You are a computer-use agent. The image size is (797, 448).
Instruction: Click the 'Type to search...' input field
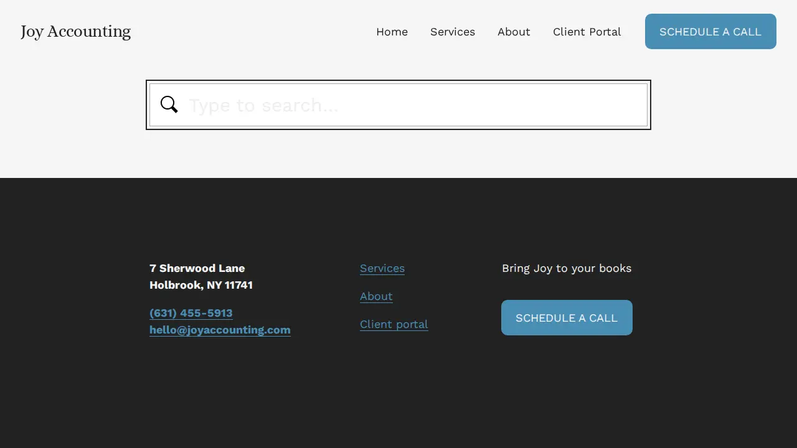(x=398, y=105)
